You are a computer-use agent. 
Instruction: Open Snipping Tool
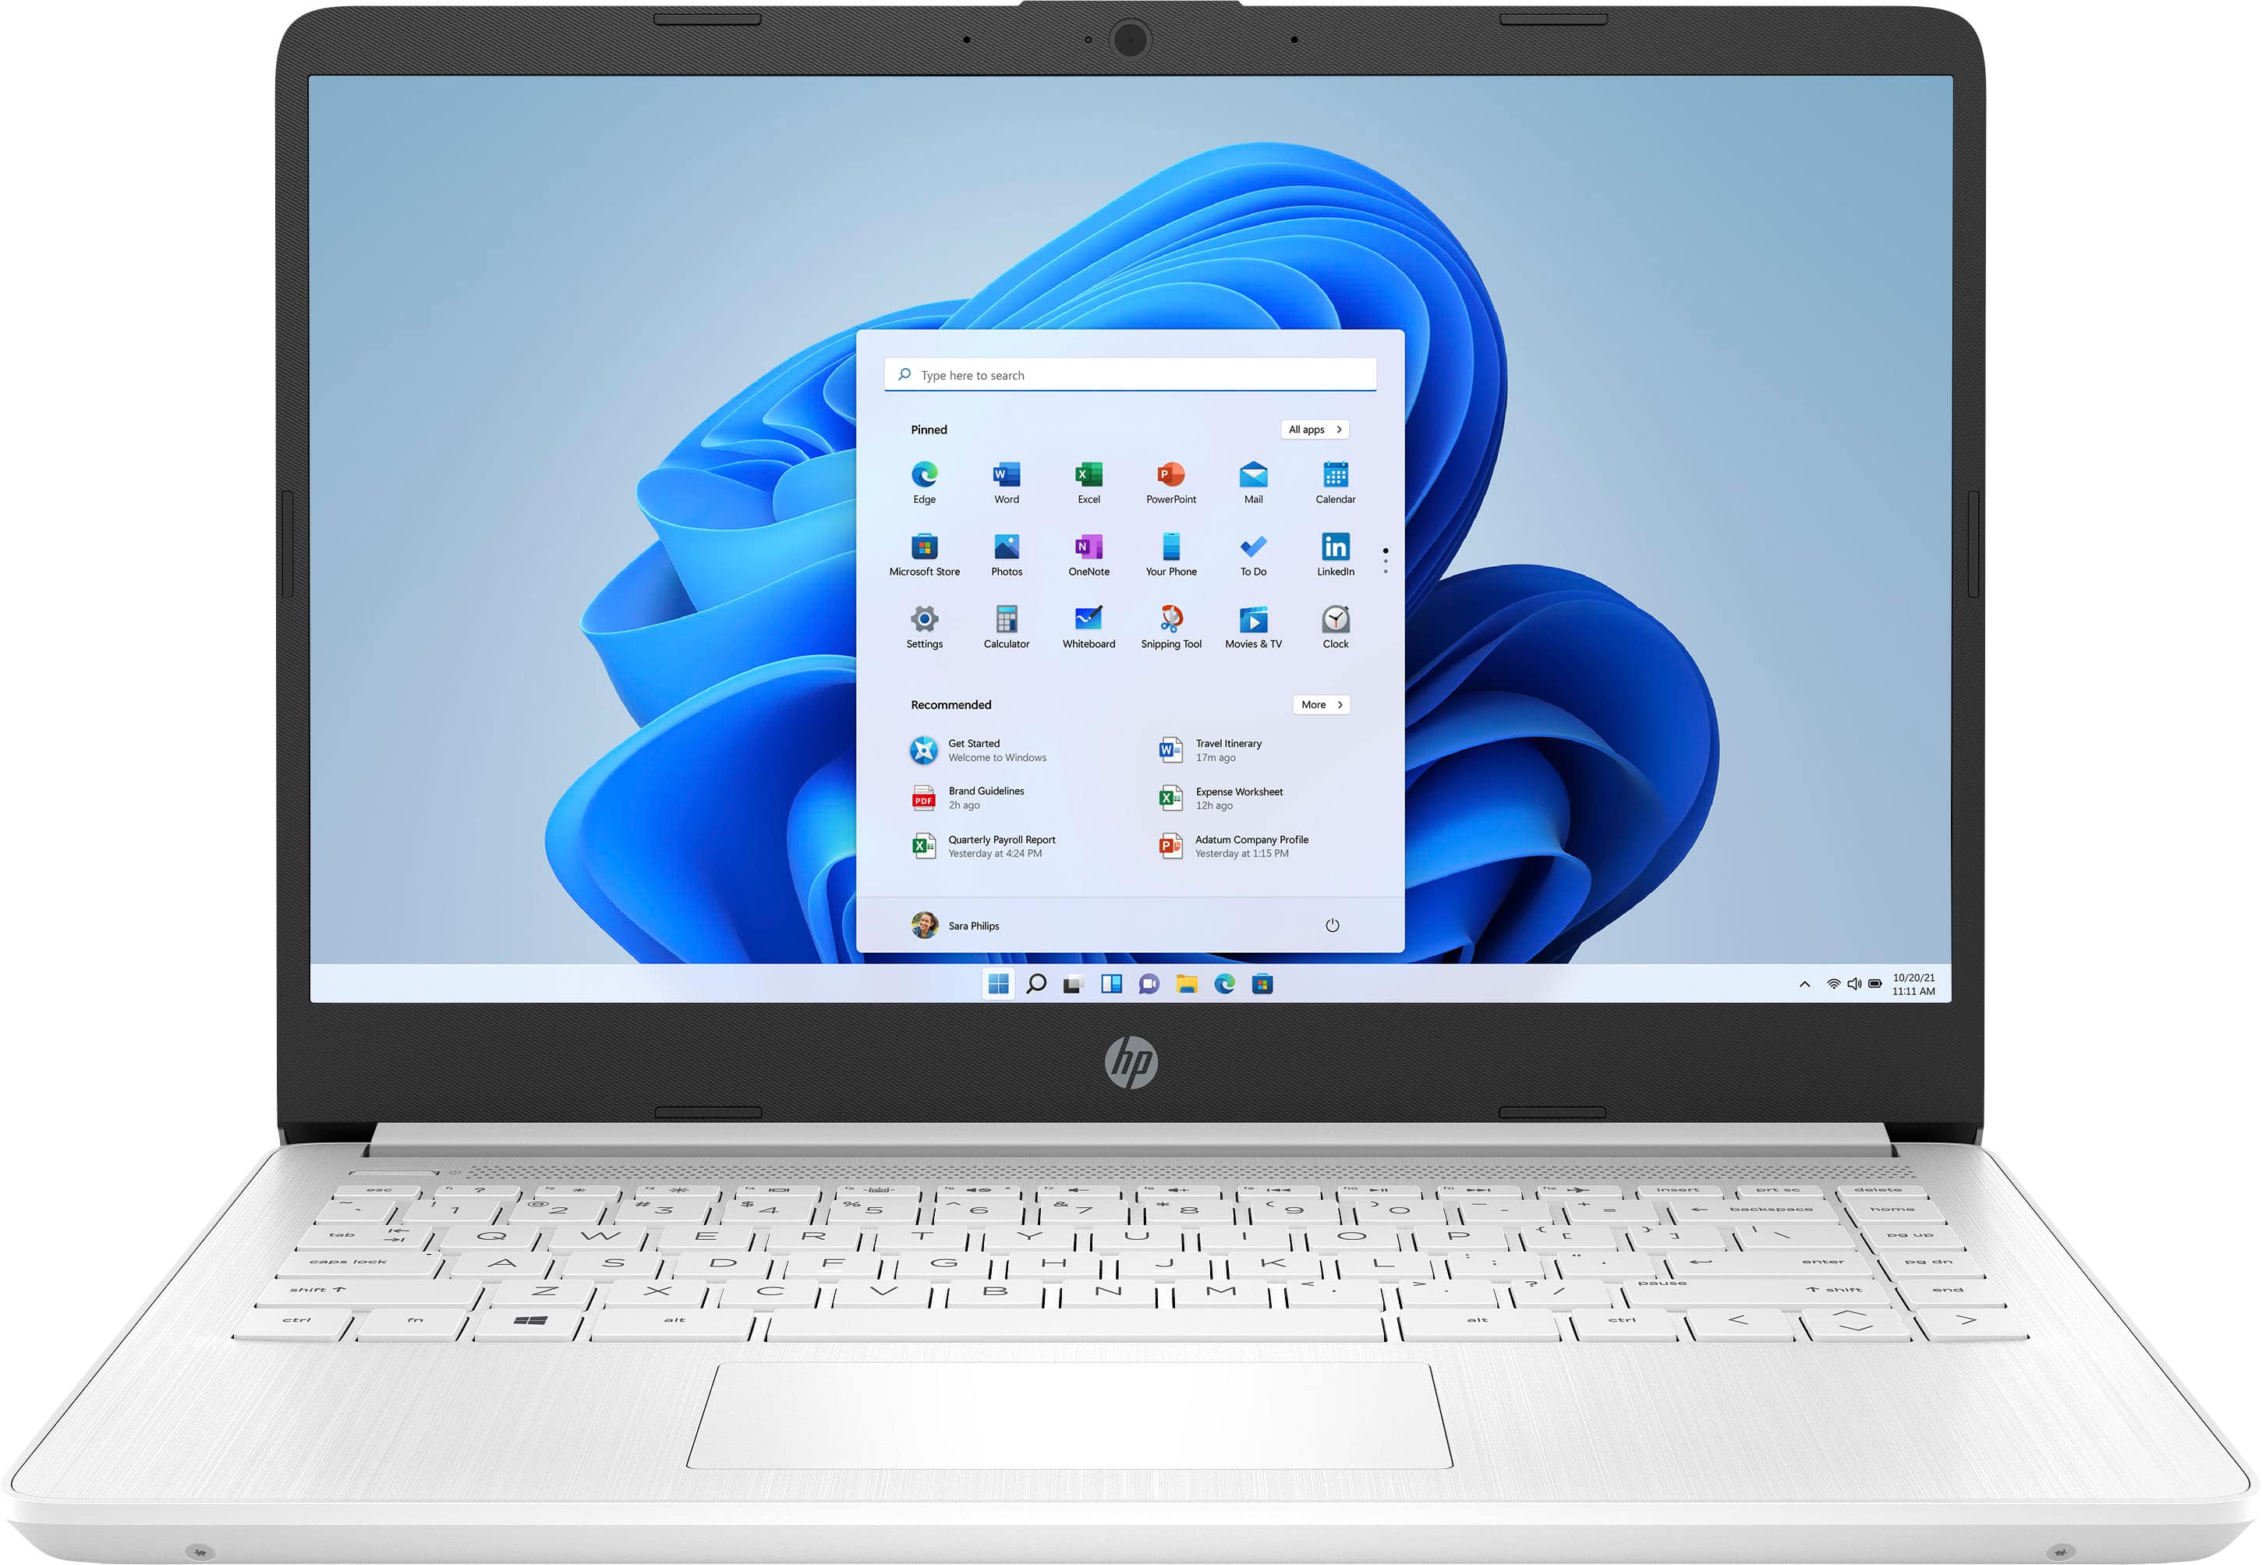(1167, 621)
